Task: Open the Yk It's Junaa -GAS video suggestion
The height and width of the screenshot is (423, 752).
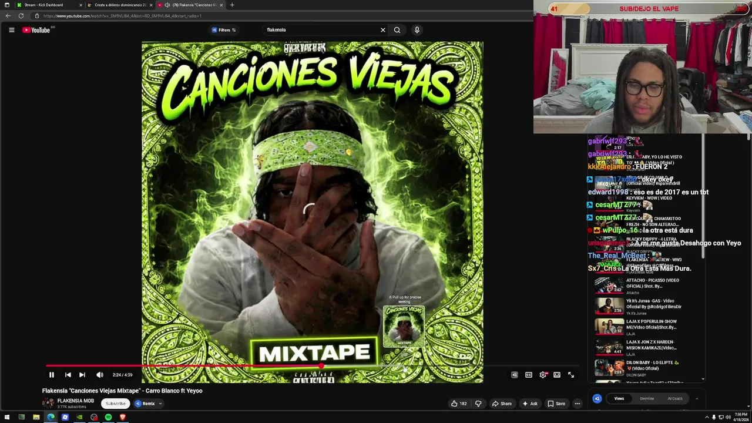Action: (x=654, y=304)
